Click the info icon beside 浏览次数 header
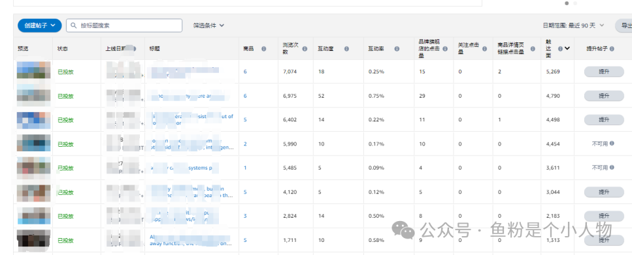This screenshot has height=255, width=632. pyautogui.click(x=305, y=49)
